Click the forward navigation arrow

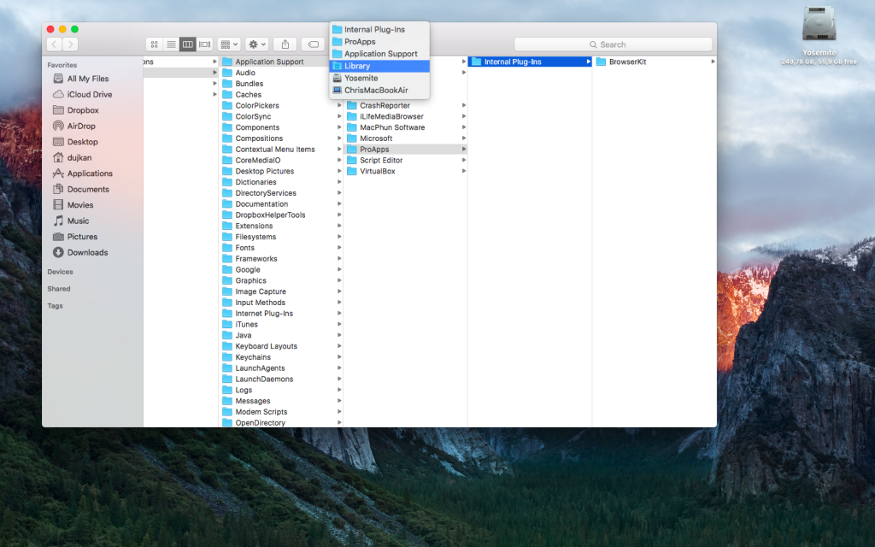click(70, 44)
